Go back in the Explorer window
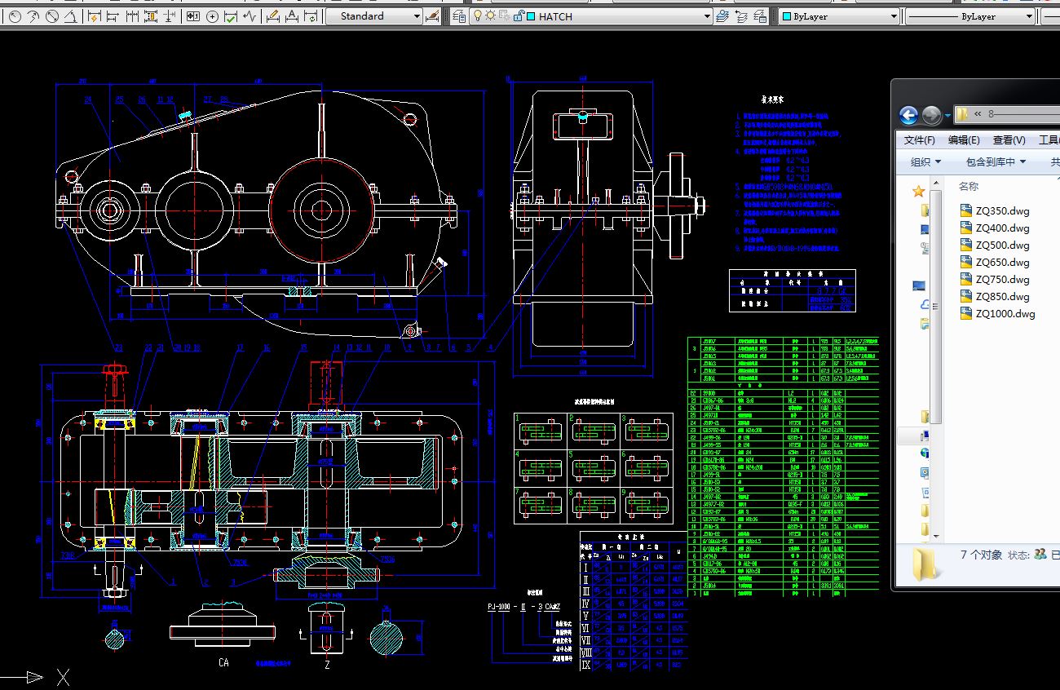The image size is (1060, 690). pyautogui.click(x=909, y=115)
